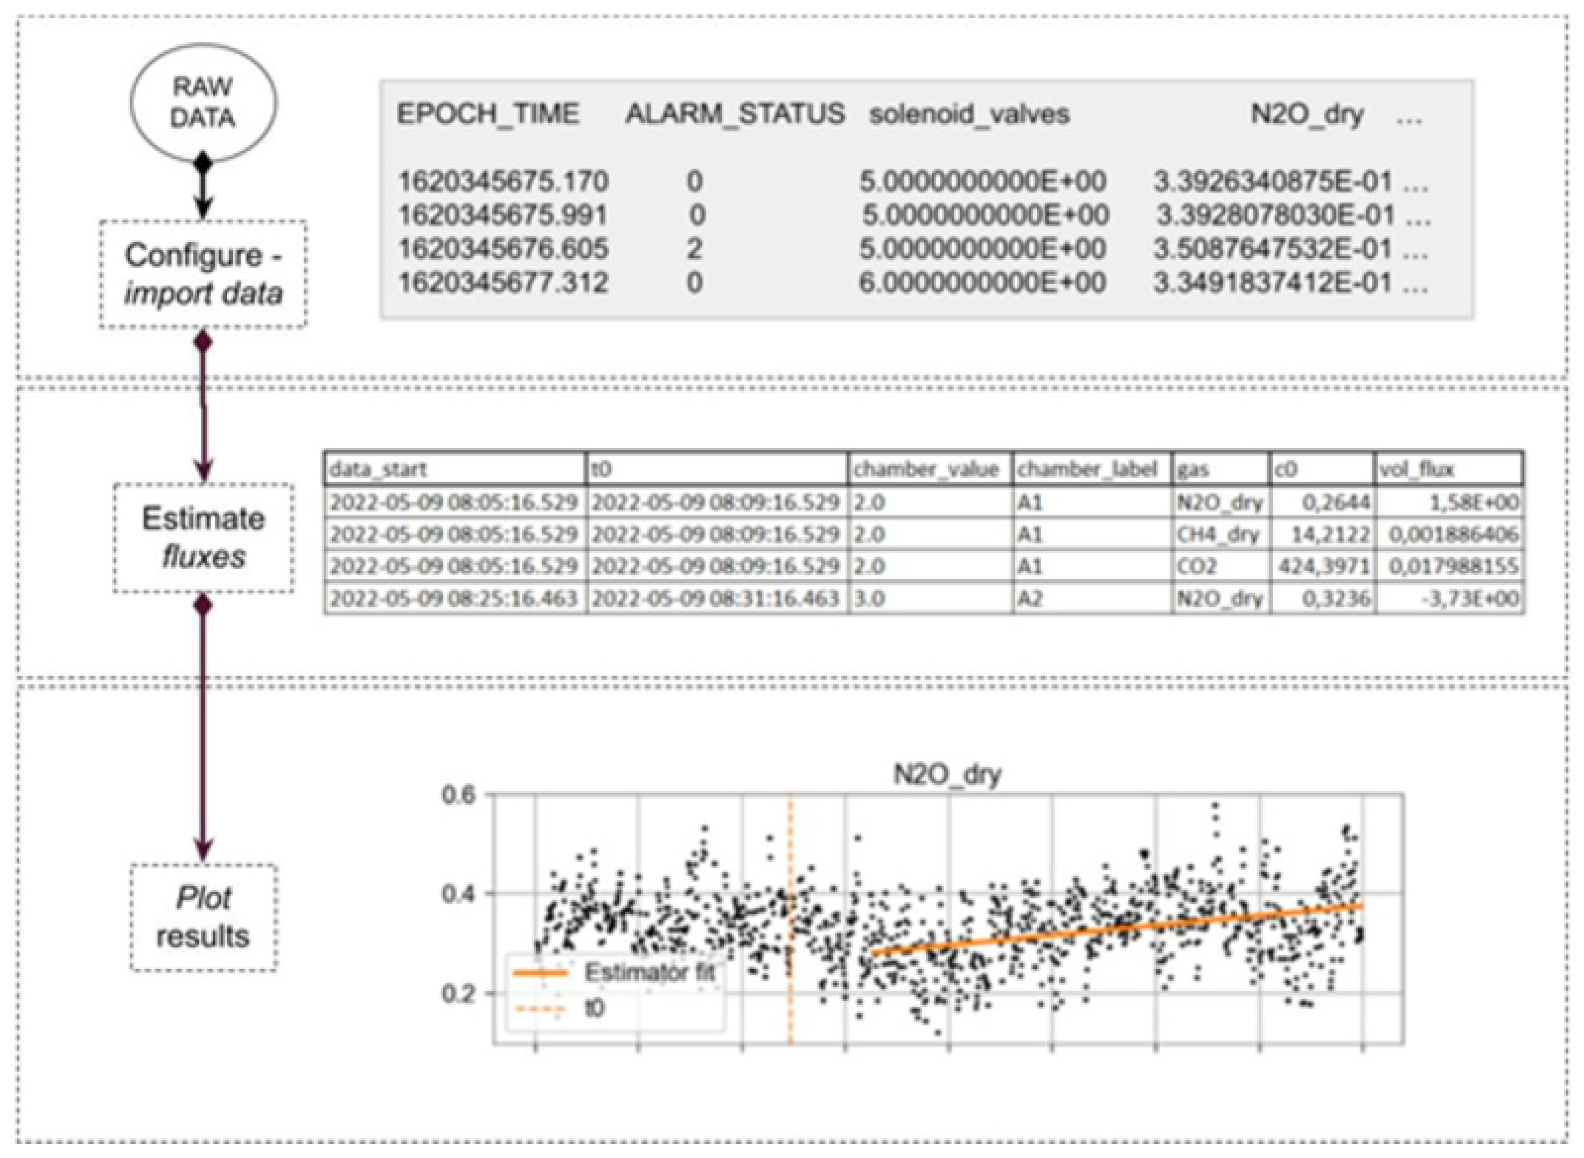The height and width of the screenshot is (1158, 1584).
Task: Click the Estimator fit legend entry
Action: (649, 972)
